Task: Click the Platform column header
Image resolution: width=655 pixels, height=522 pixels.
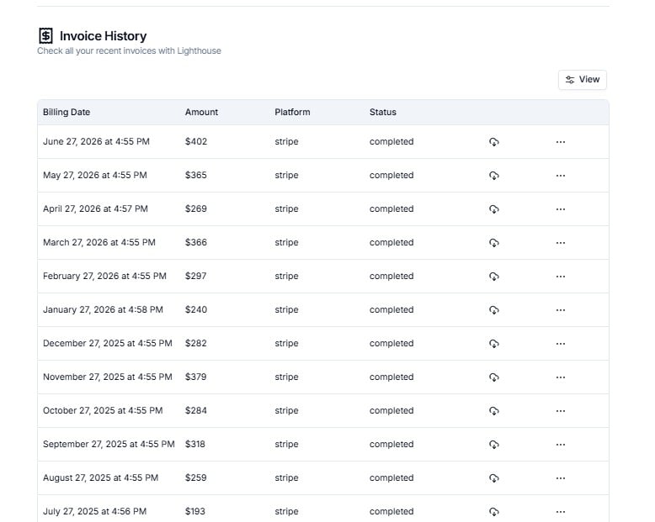Action: point(292,112)
